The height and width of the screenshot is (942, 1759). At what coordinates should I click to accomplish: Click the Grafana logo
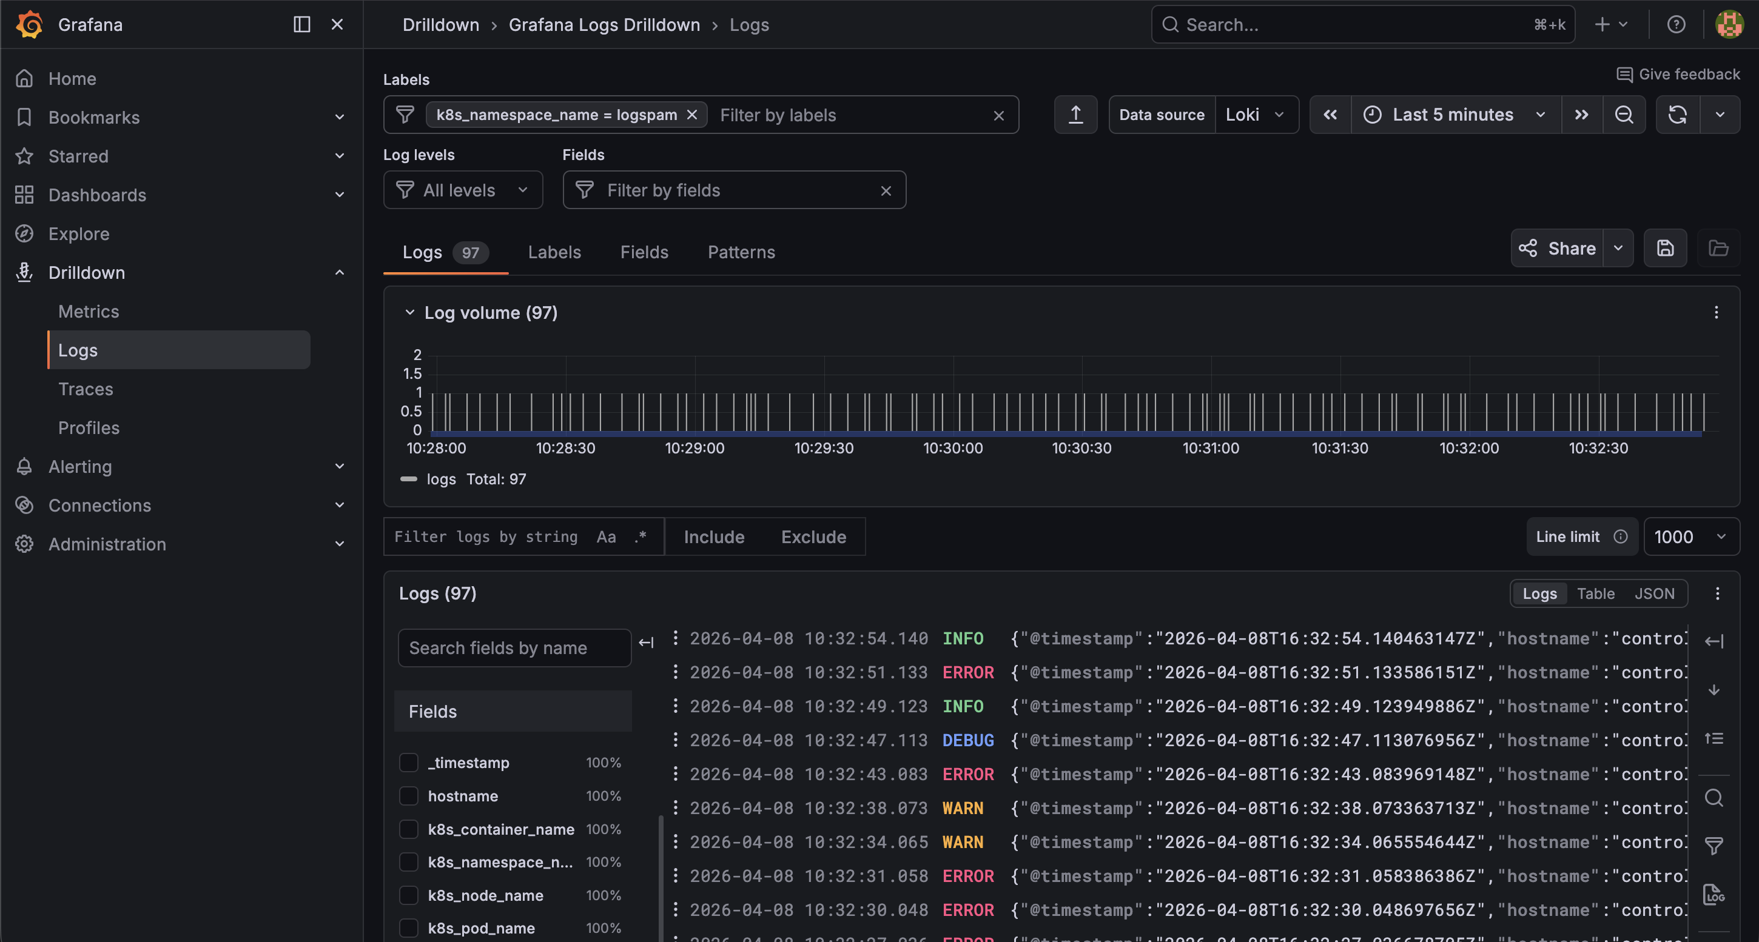29,25
